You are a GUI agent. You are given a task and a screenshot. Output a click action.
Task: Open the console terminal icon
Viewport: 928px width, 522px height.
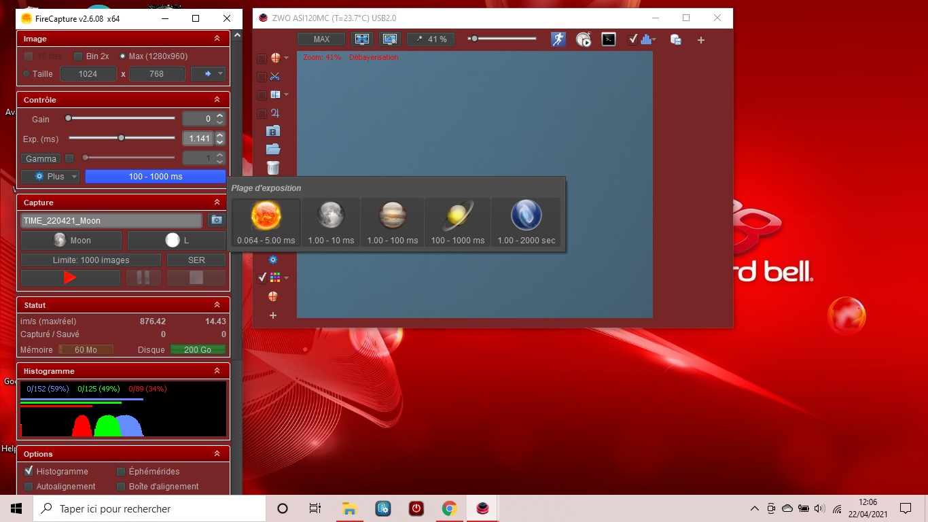(609, 39)
